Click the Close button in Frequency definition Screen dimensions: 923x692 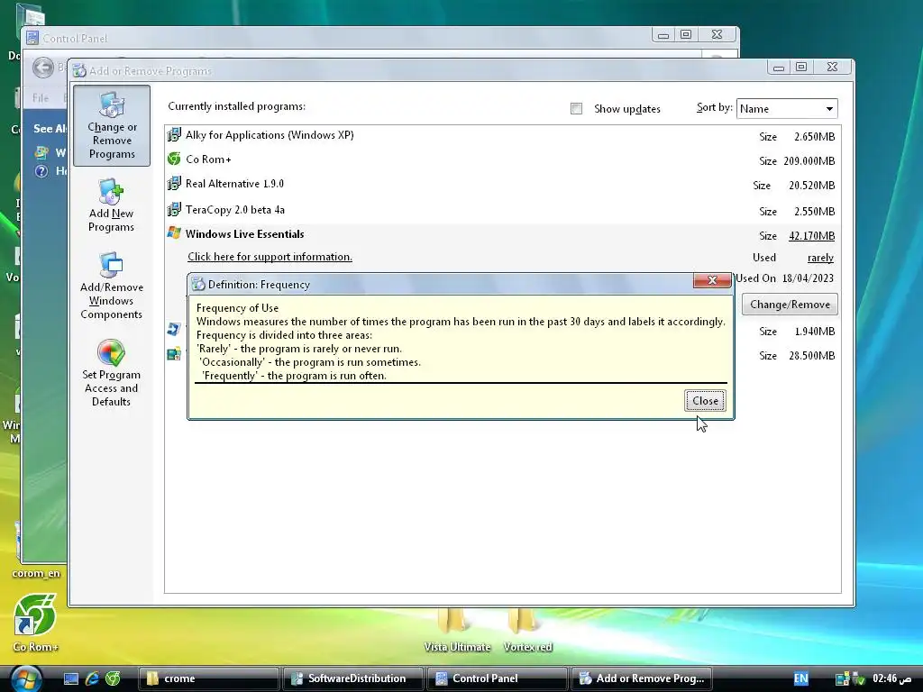click(x=705, y=401)
